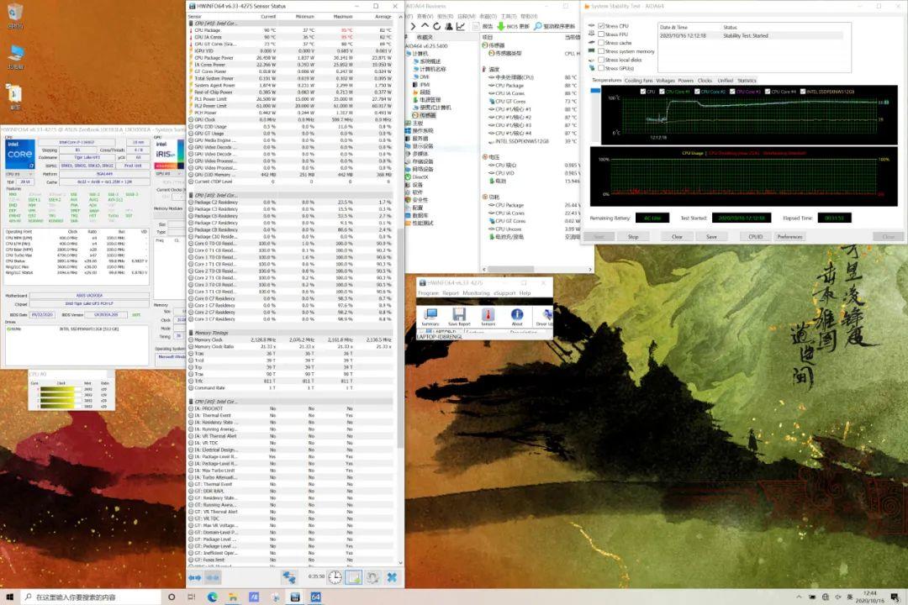Click the driver update magnifier icon in AIDA64
The width and height of the screenshot is (908, 605).
tap(538, 26)
